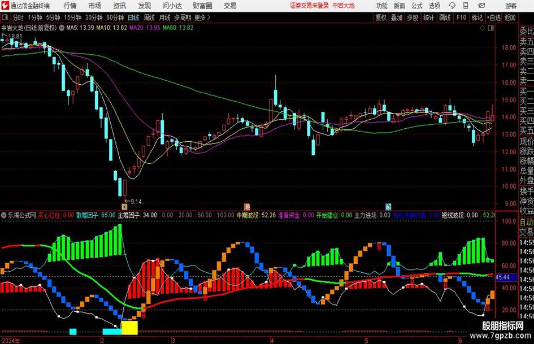Viewport: 534px width, 344px height.
Task: Switch to the 15分钟 period
Action: (72, 18)
